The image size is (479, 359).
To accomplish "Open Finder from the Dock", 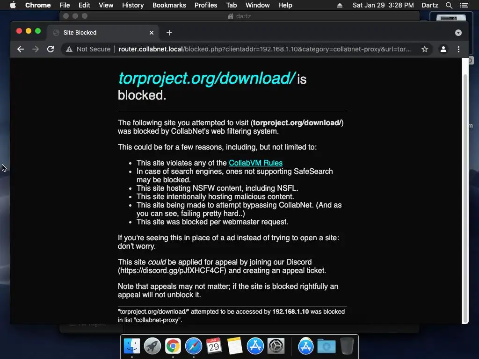I will click(132, 346).
